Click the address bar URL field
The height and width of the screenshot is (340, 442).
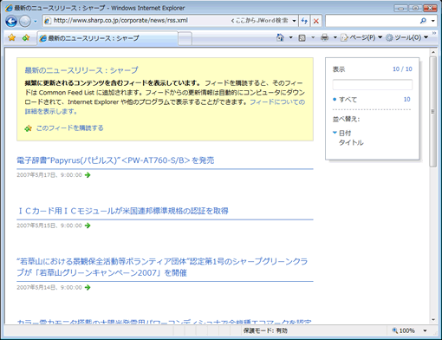point(137,21)
